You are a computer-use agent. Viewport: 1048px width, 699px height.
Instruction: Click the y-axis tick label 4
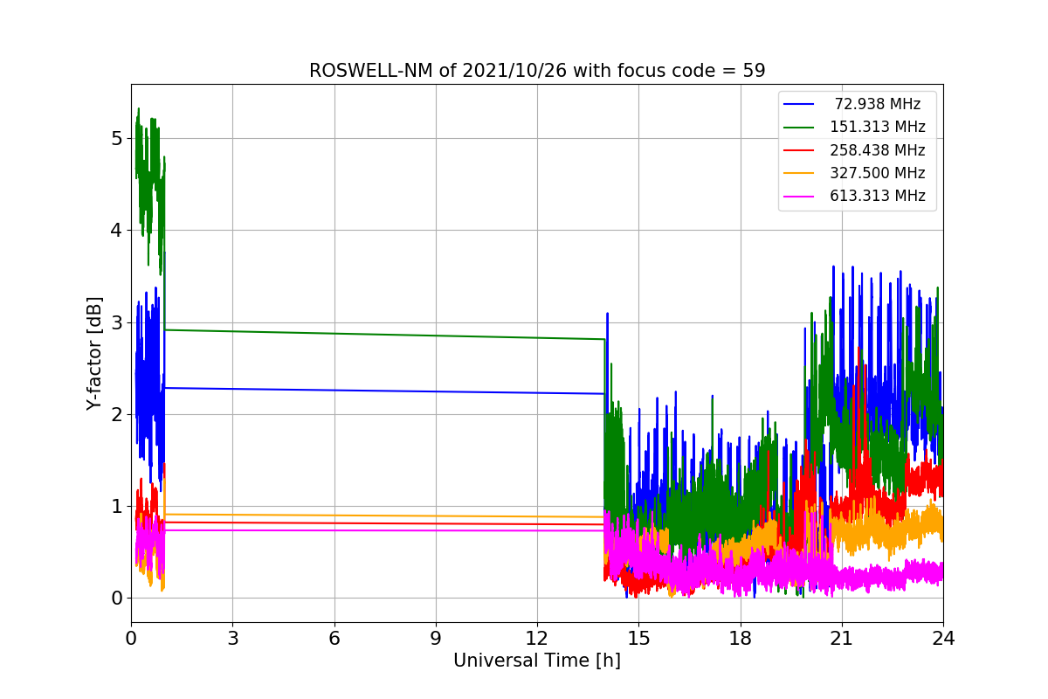click(116, 231)
